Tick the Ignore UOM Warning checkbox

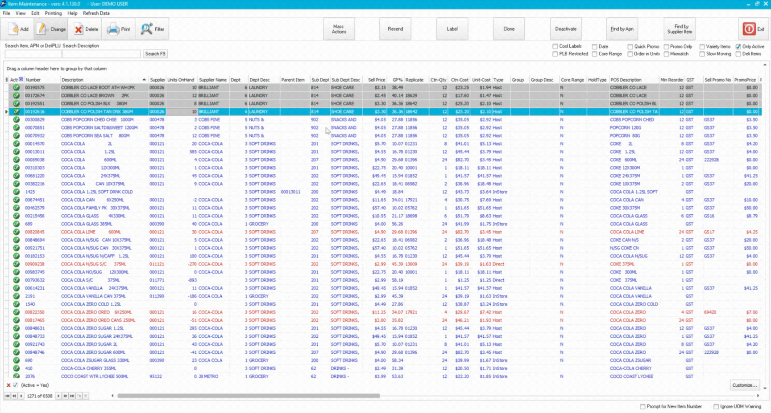pos(716,406)
